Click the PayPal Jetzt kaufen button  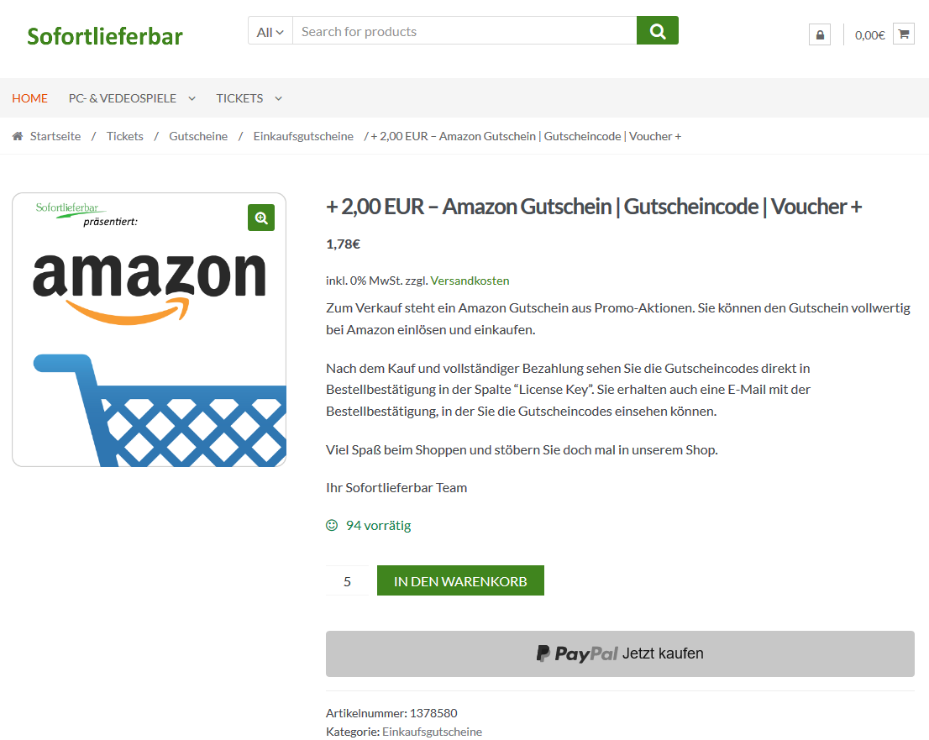tap(620, 653)
